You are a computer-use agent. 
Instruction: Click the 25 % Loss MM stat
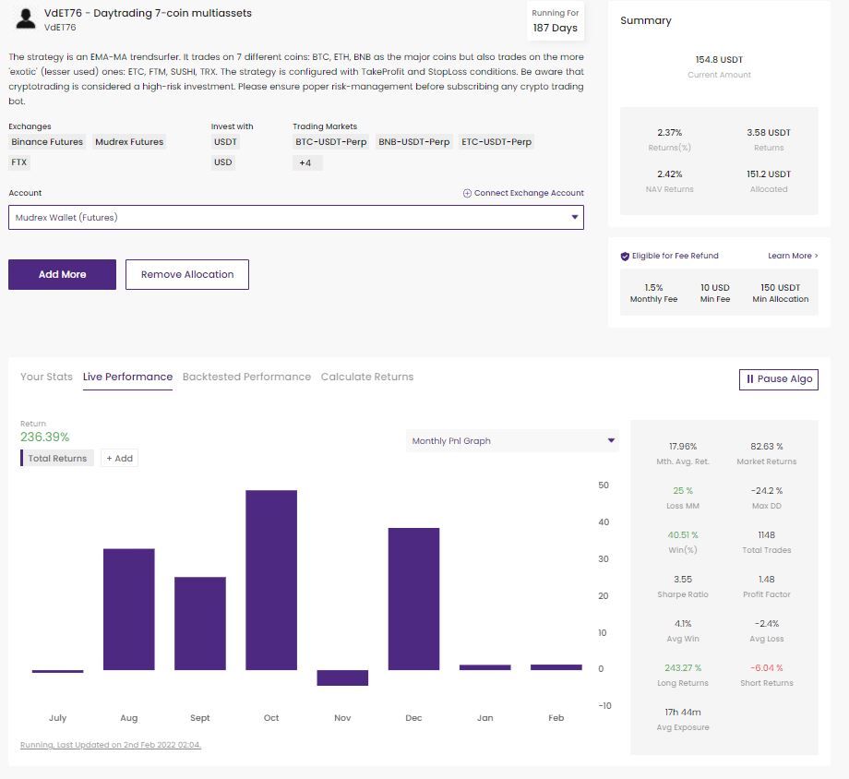[x=683, y=497]
